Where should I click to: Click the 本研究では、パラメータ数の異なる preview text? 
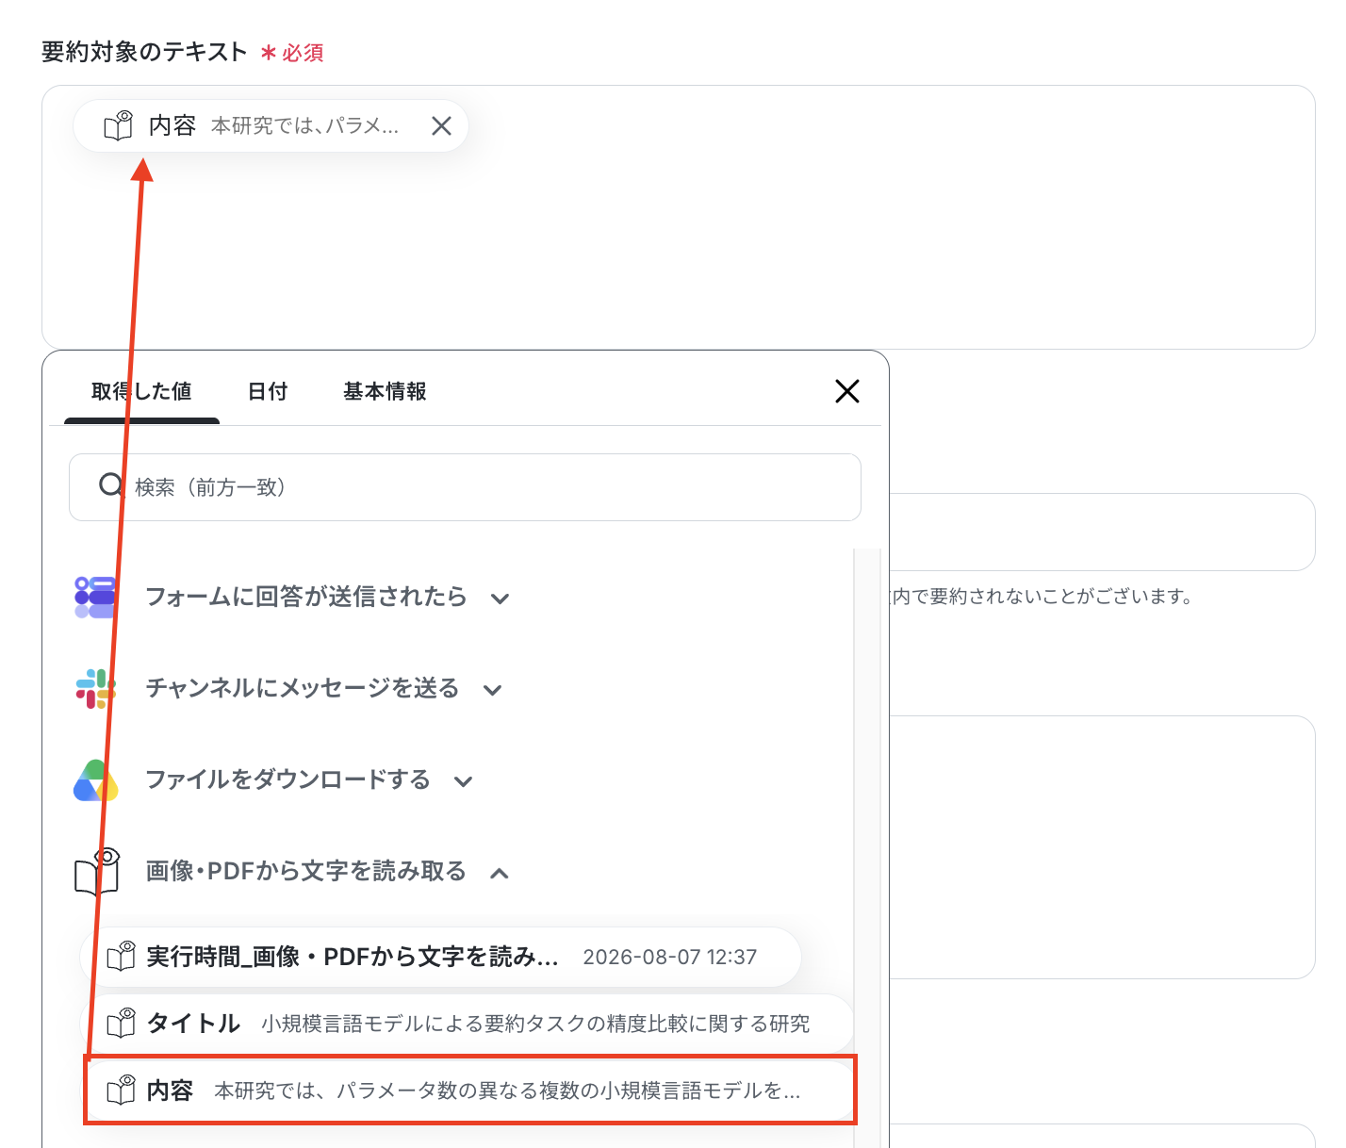tap(507, 1091)
